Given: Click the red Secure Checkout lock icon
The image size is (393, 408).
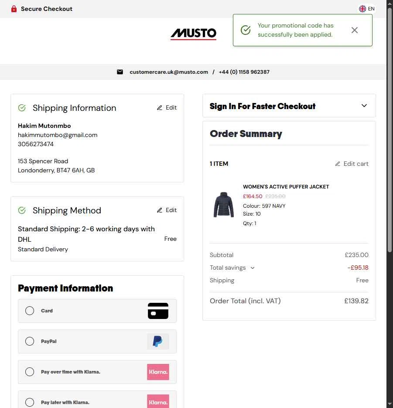Looking at the screenshot, I should pyautogui.click(x=14, y=9).
